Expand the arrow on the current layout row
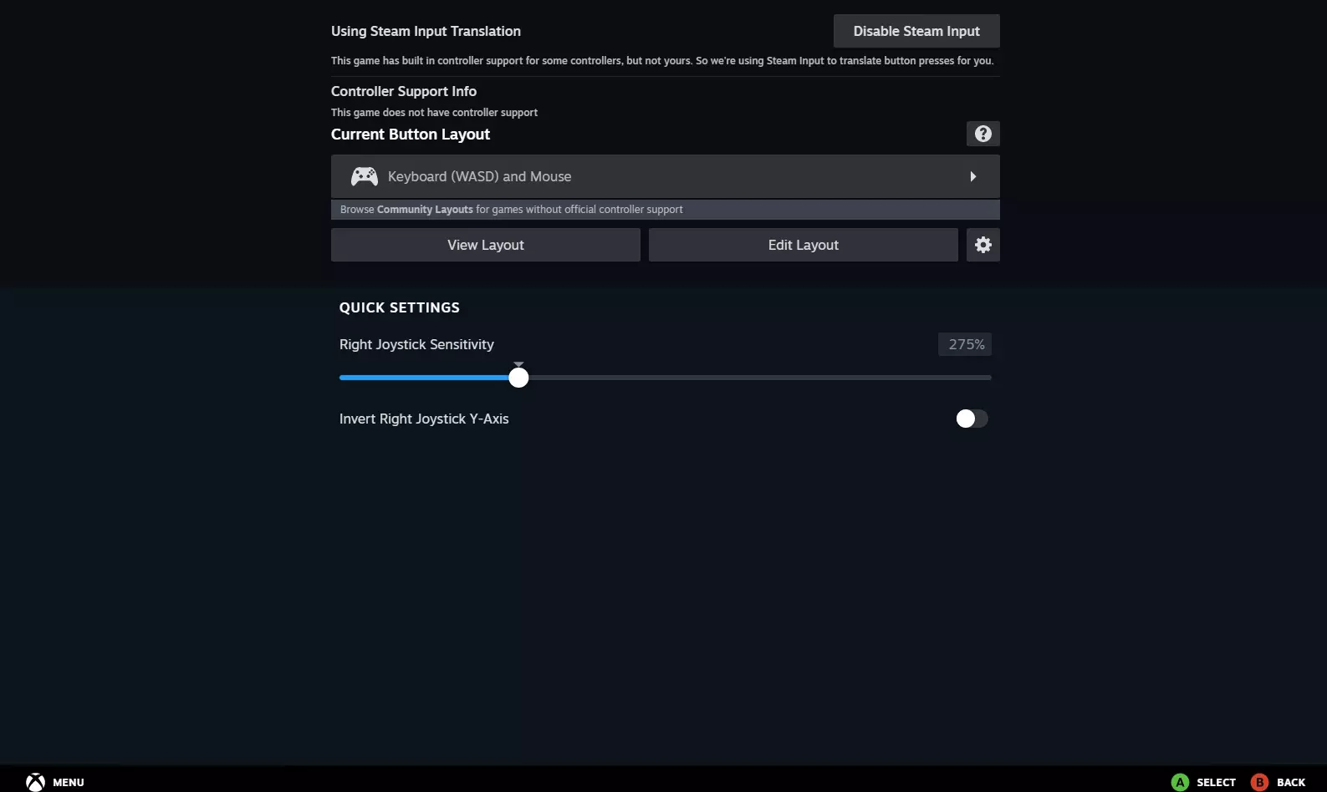Image resolution: width=1327 pixels, height=792 pixels. coord(972,176)
